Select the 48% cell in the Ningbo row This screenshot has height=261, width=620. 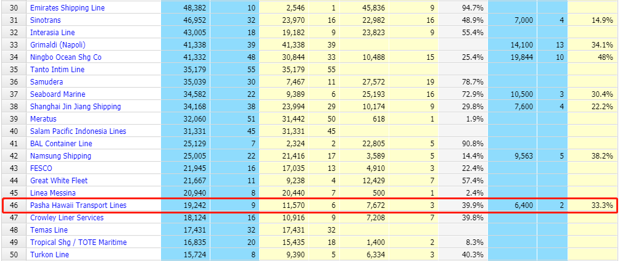coord(592,57)
